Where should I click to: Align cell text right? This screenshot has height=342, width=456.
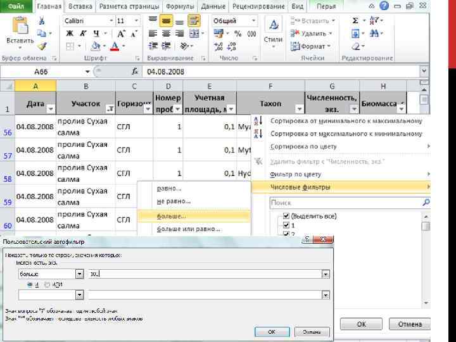click(x=179, y=34)
